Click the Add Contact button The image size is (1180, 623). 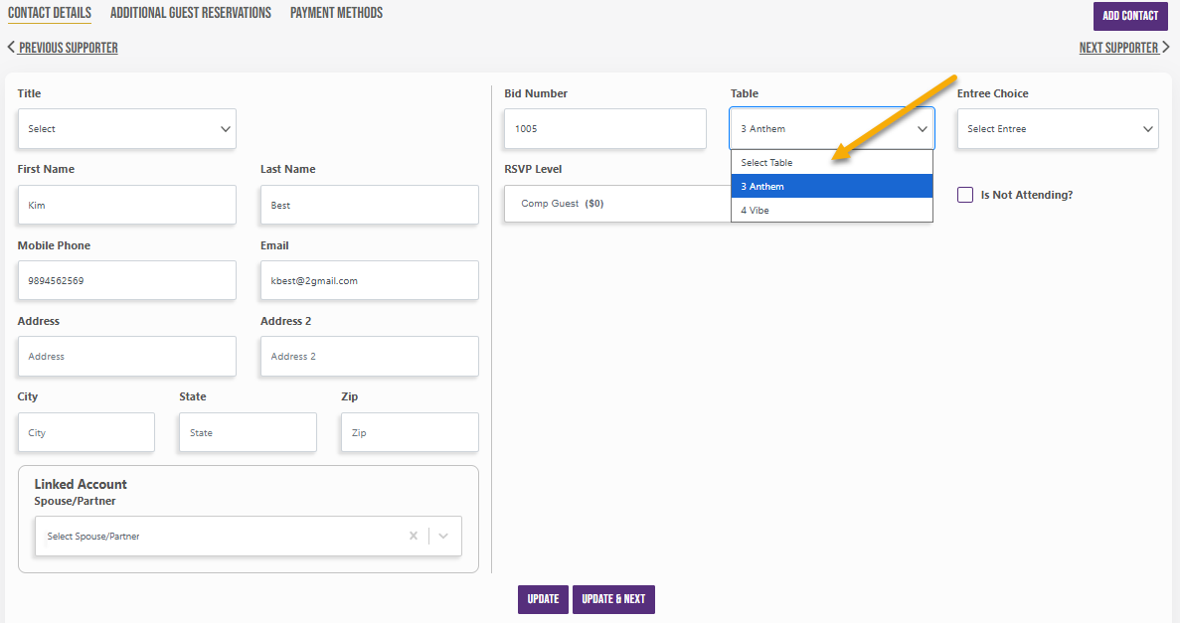pyautogui.click(x=1130, y=16)
